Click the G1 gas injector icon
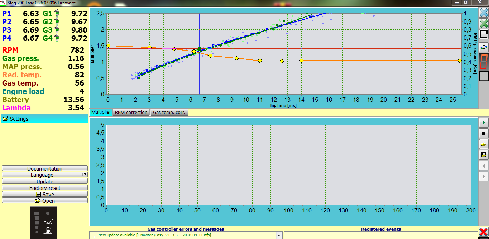489x239 pixels. (x=56, y=14)
